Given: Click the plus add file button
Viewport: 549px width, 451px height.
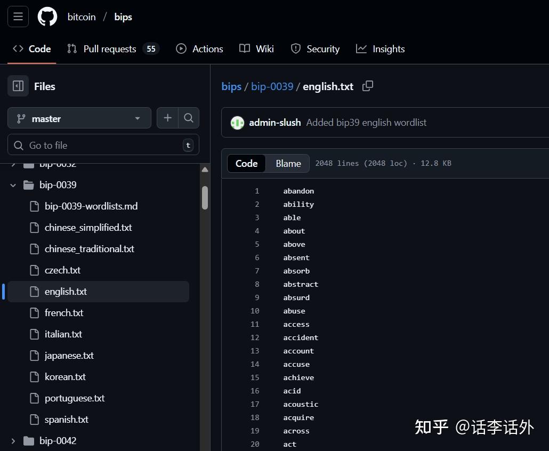Looking at the screenshot, I should [167, 118].
